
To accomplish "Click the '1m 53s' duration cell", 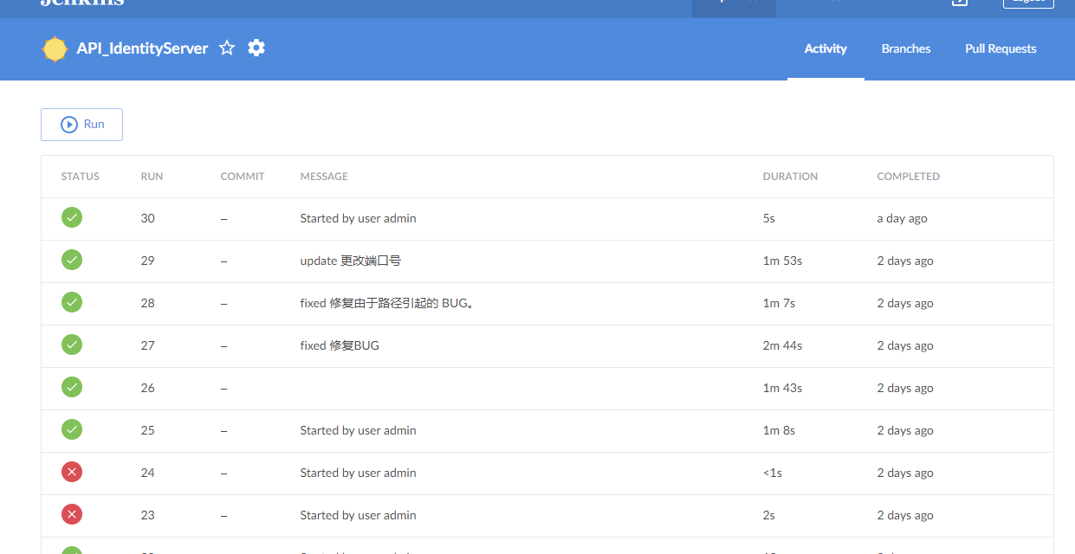I will pos(782,261).
